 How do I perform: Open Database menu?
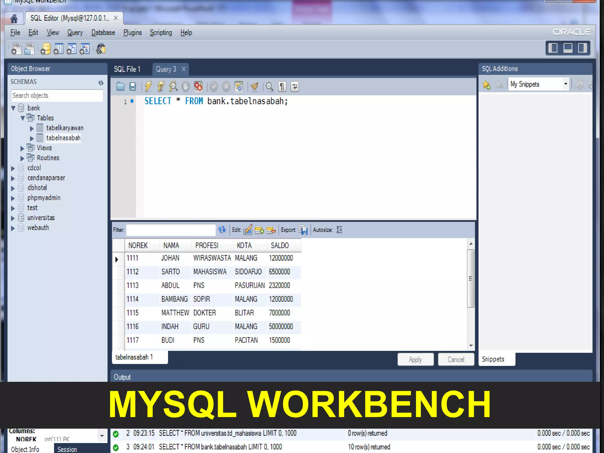coord(103,32)
